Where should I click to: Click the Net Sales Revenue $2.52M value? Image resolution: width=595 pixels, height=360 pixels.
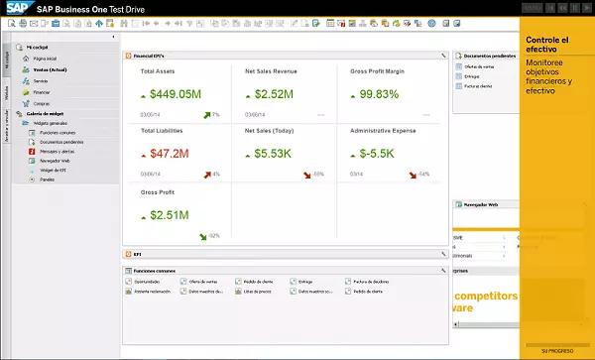pyautogui.click(x=274, y=94)
